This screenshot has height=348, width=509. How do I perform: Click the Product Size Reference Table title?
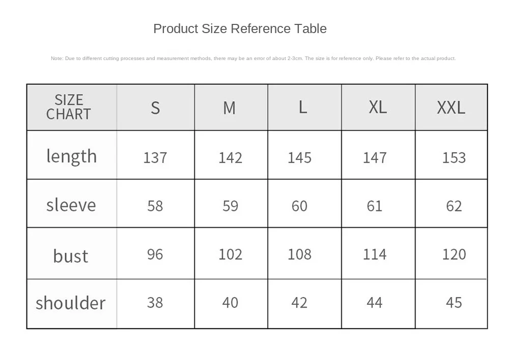pos(240,29)
